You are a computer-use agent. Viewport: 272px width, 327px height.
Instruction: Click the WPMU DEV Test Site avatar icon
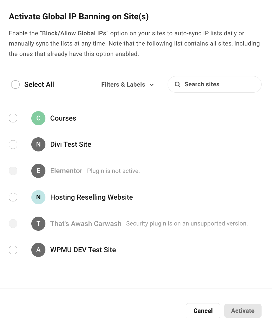[38, 250]
